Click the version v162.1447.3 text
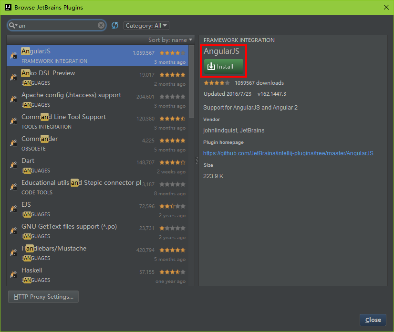This screenshot has width=394, height=332. pos(271,94)
